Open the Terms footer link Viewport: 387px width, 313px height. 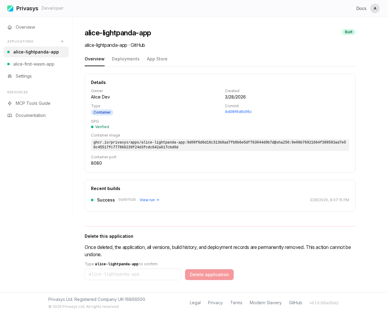pos(236,303)
